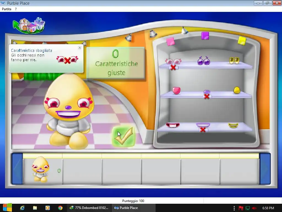This screenshot has height=212, width=282.
Task: Pick the yellow nose on the middle shelf
Action: point(237,90)
